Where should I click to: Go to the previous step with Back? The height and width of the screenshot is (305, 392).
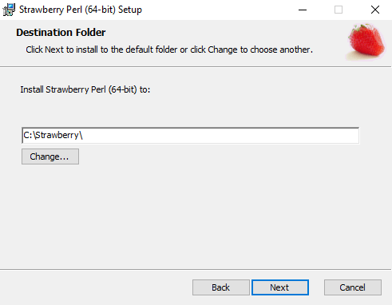(221, 287)
